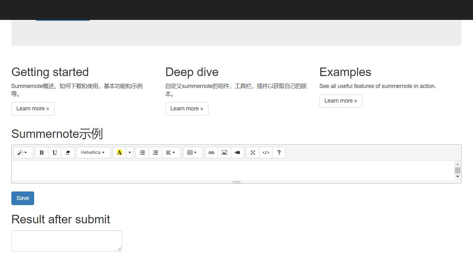This screenshot has height=259, width=473.
Task: Click the Result after submit textarea
Action: click(67, 241)
